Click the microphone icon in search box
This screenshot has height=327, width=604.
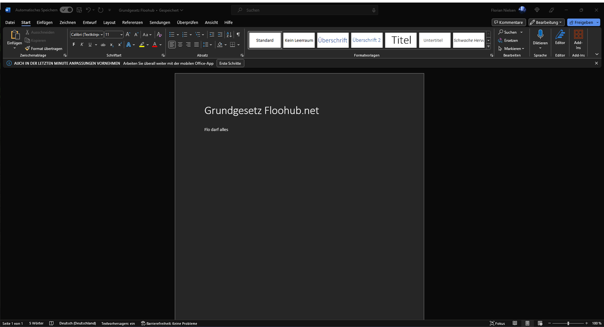373,10
